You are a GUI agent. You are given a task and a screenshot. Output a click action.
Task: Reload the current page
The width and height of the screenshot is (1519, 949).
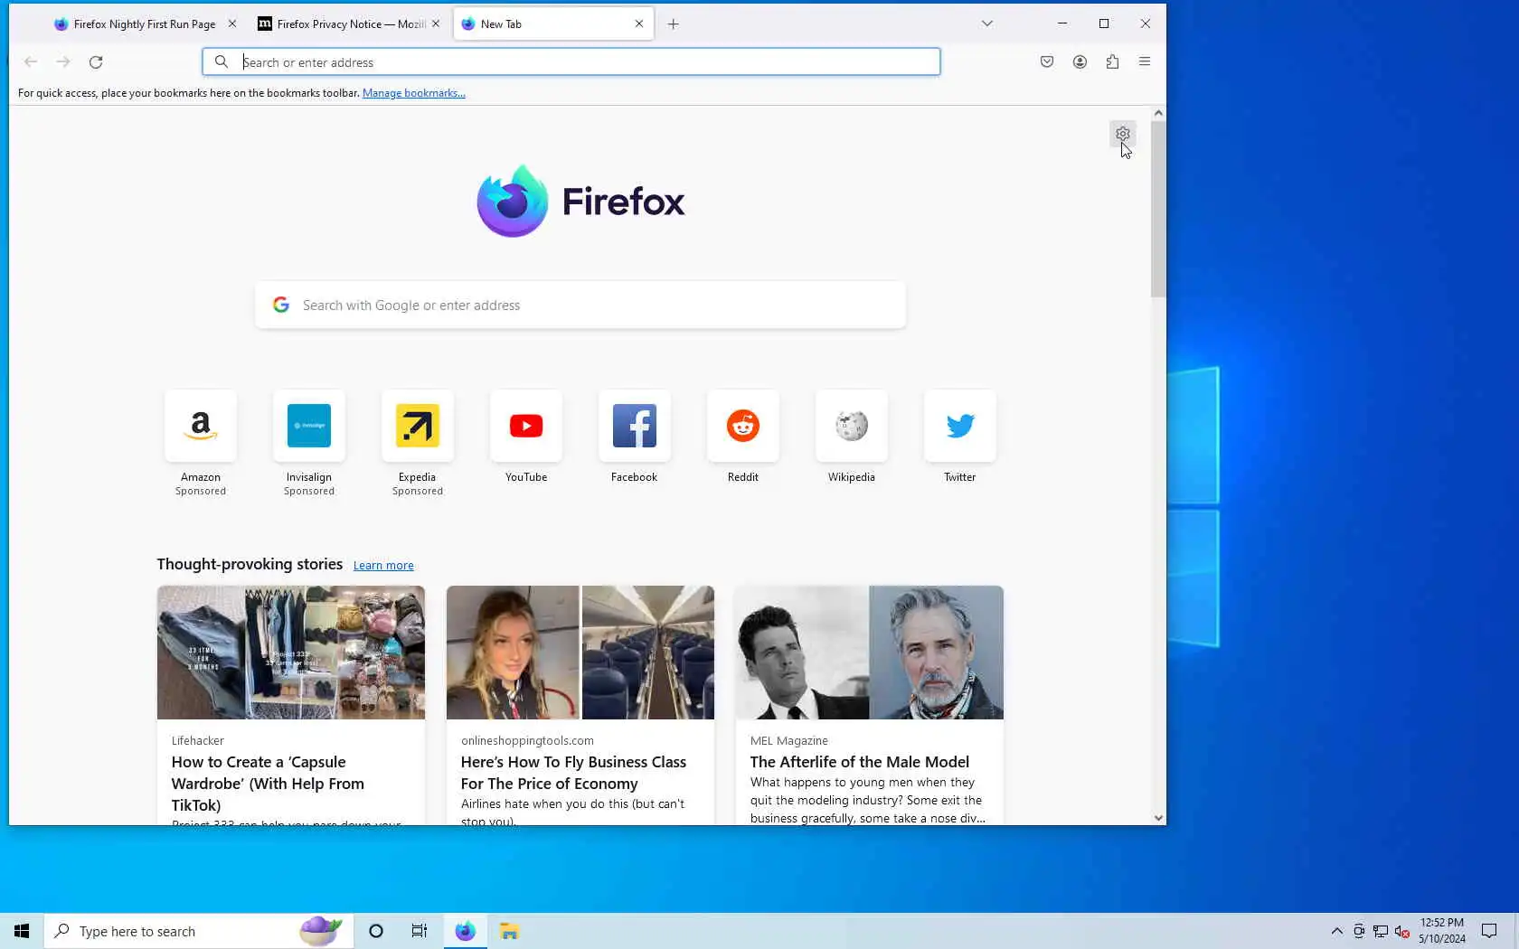click(x=96, y=61)
